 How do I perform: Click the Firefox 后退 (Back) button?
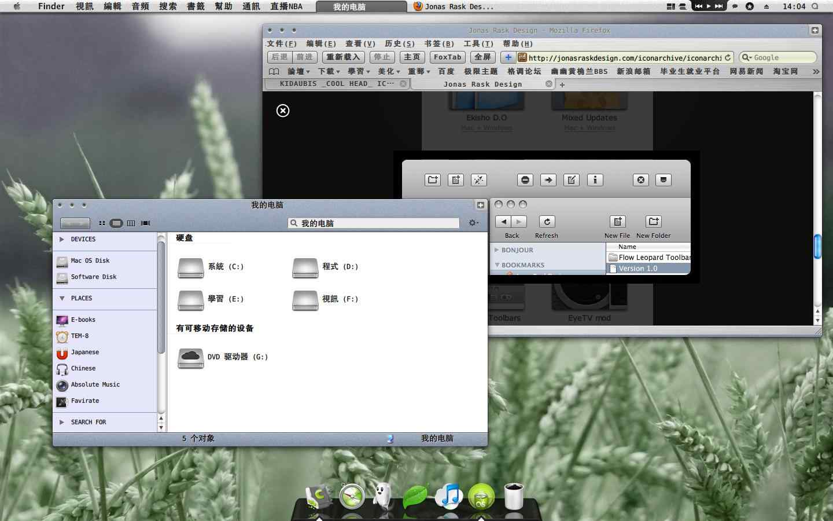[x=279, y=57]
